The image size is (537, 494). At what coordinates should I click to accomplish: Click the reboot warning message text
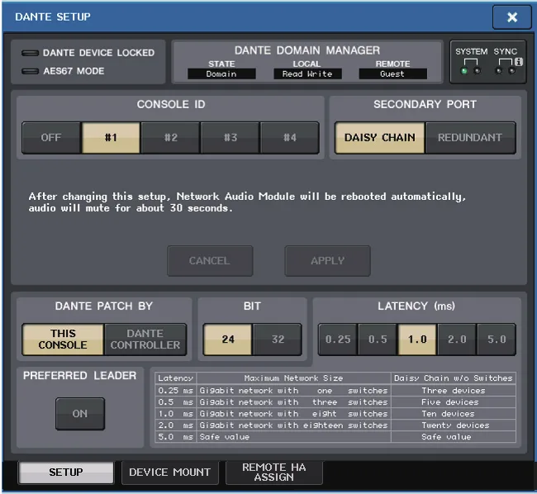(x=247, y=202)
